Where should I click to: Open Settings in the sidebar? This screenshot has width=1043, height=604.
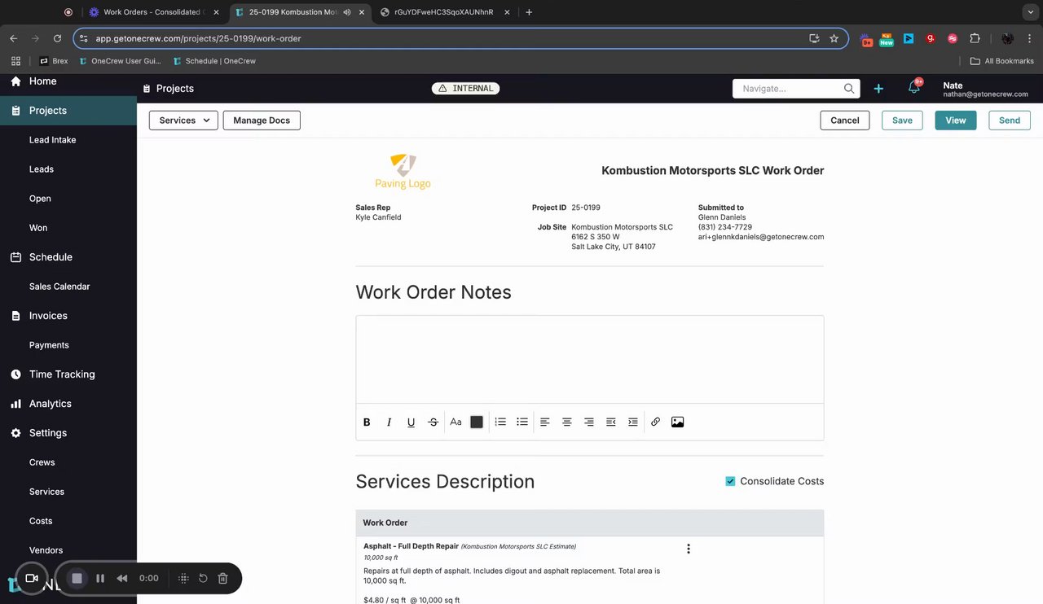coord(48,433)
